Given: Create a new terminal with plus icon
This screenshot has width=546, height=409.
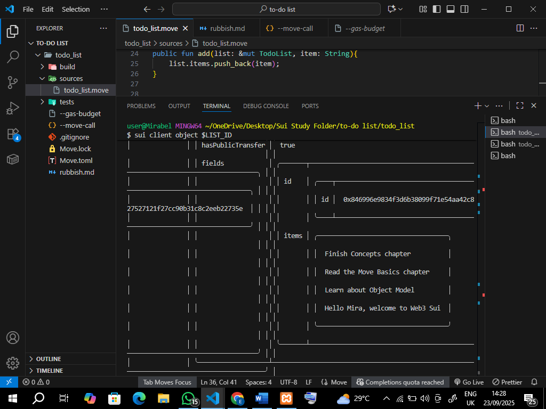Looking at the screenshot, I should pyautogui.click(x=478, y=106).
